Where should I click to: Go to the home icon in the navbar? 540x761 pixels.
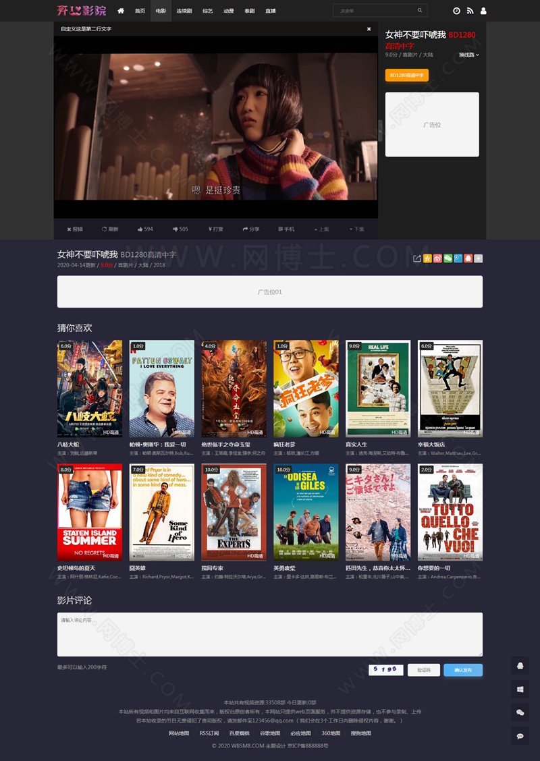tap(121, 11)
